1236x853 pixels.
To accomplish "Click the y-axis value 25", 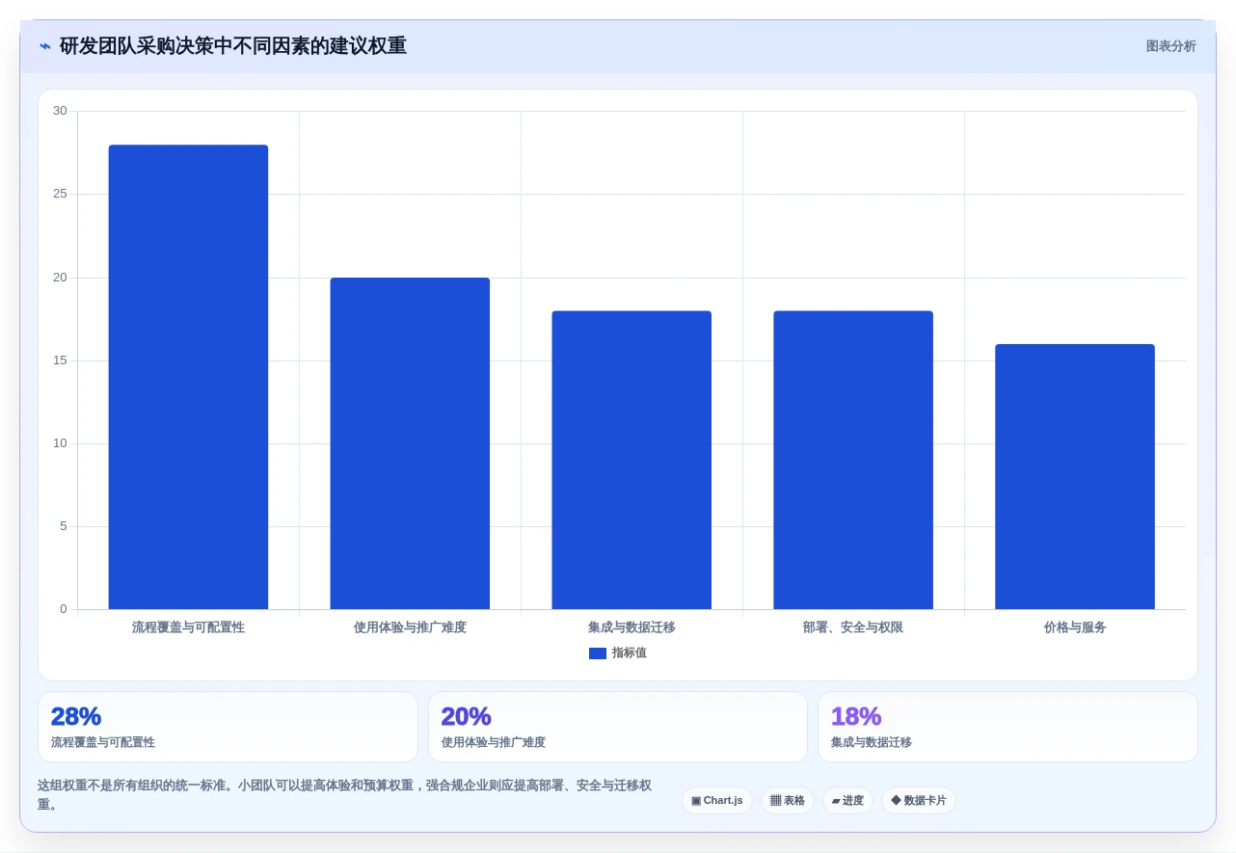I will click(60, 194).
